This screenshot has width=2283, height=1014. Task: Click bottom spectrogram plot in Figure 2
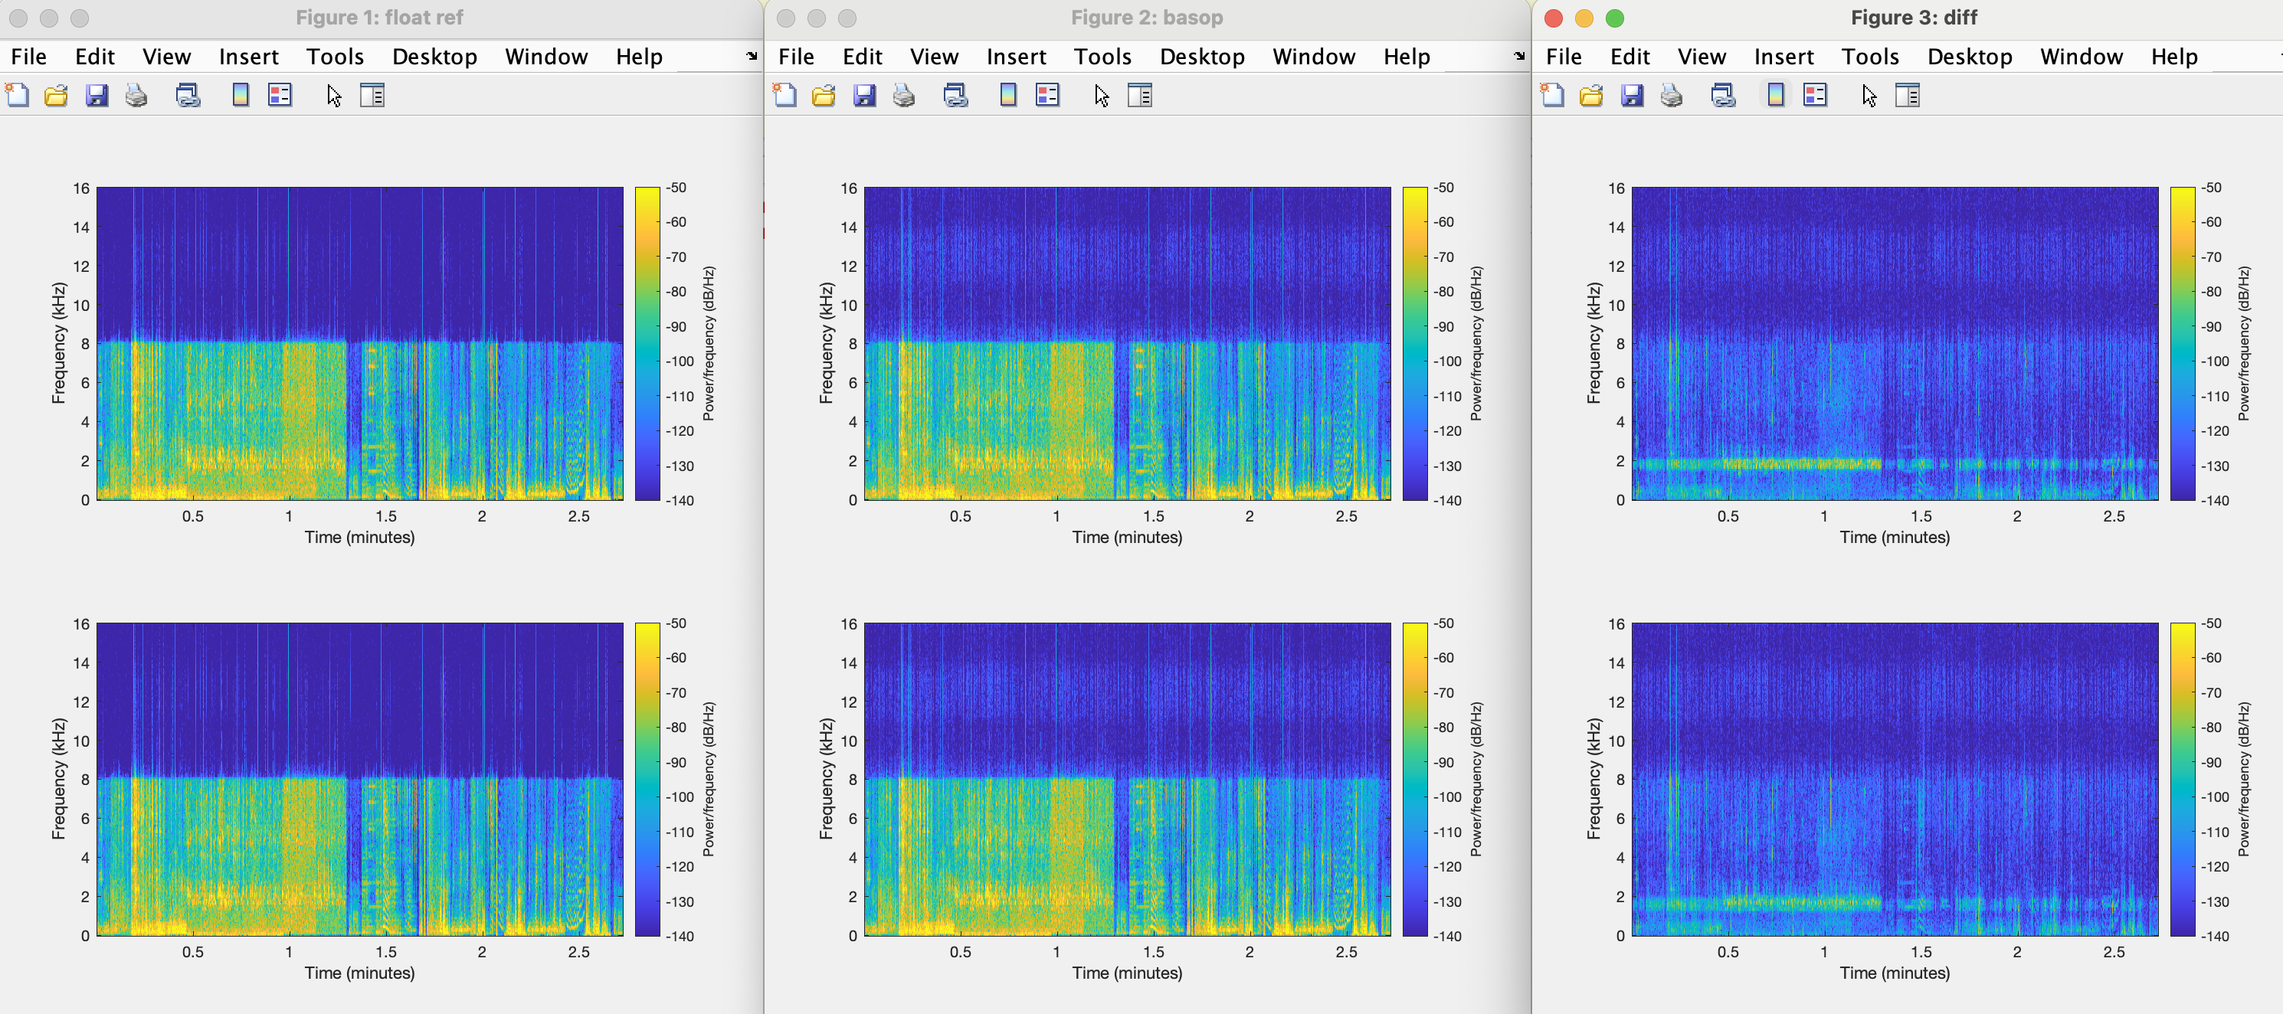click(1126, 780)
